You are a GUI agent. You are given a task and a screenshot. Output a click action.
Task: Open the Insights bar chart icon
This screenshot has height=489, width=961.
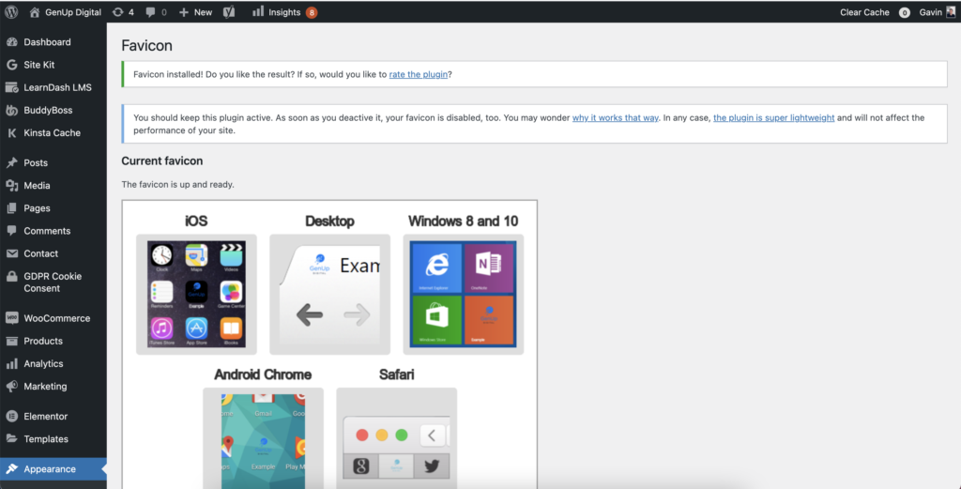(x=258, y=11)
